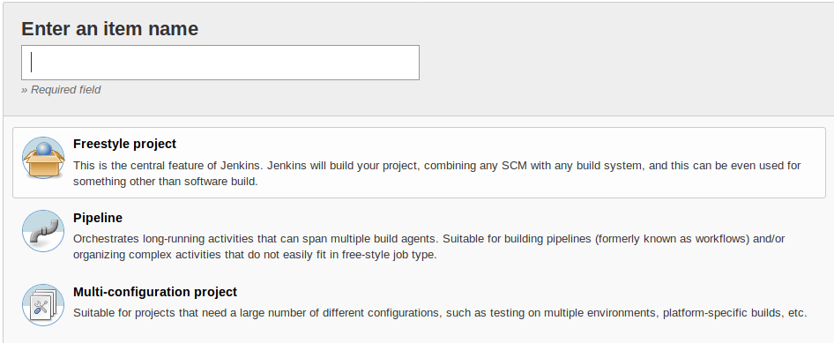
Task: Click 'This is the central feature' description
Action: pos(436,166)
